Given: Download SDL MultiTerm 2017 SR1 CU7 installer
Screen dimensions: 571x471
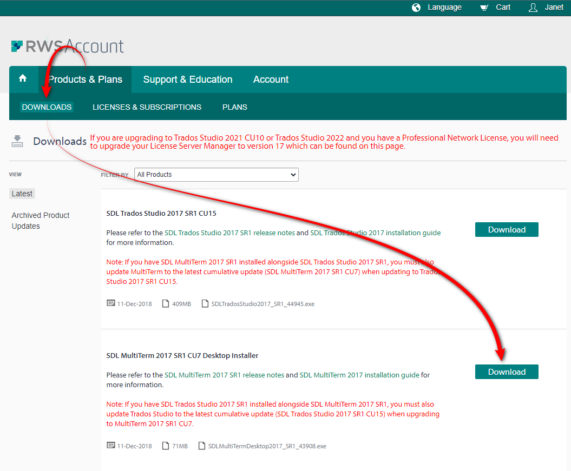Looking at the screenshot, I should 507,372.
